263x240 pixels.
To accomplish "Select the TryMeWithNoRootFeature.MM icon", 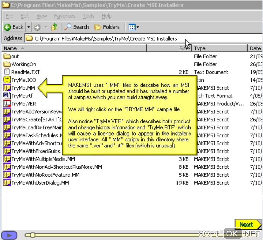I will [7, 175].
